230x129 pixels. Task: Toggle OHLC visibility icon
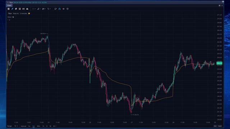click(x=13, y=17)
